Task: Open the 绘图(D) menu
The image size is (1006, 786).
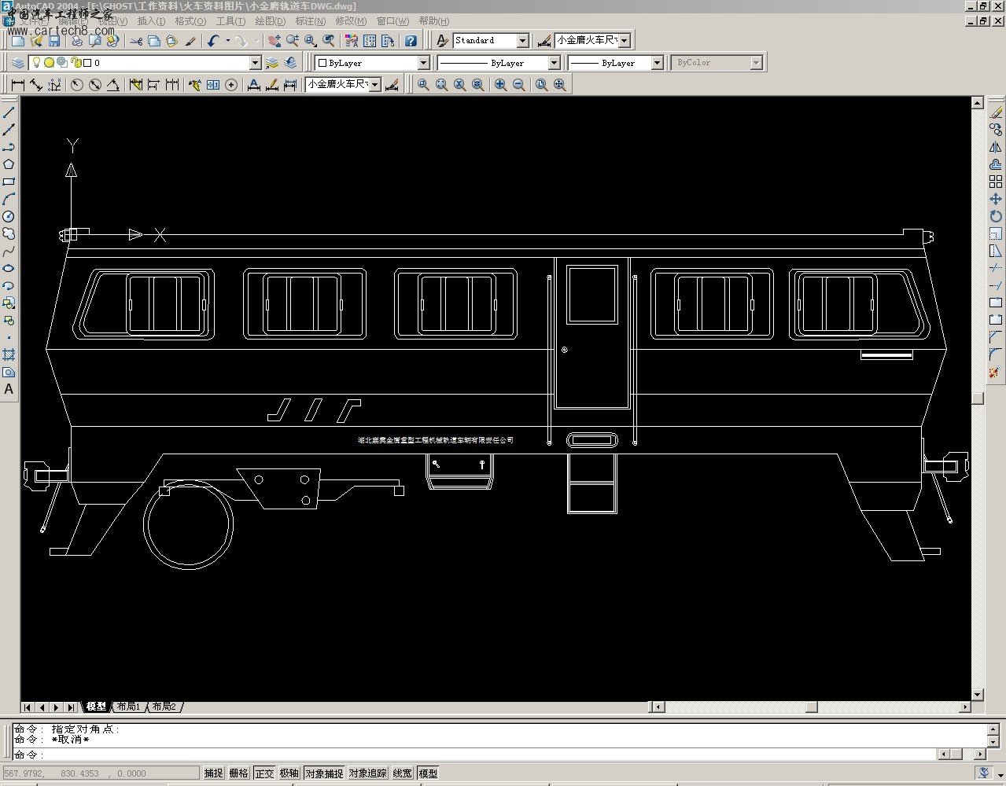Action: pos(270,21)
